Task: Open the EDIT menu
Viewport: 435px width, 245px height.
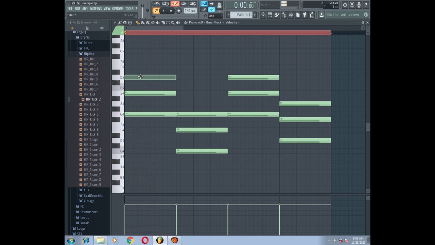Action: (x=77, y=9)
